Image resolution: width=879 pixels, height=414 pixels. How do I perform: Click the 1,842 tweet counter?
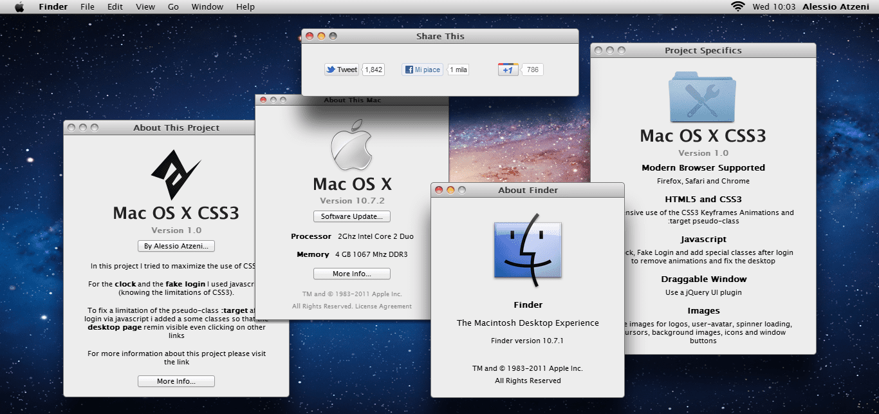[373, 69]
